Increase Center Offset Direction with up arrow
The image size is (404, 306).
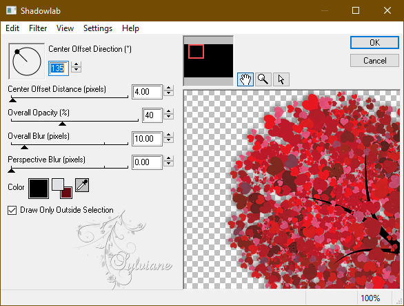click(x=77, y=64)
